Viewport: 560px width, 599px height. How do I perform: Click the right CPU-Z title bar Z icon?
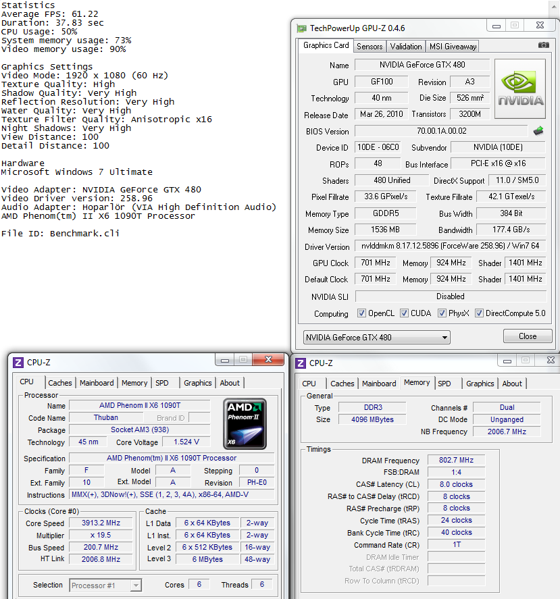coord(301,363)
